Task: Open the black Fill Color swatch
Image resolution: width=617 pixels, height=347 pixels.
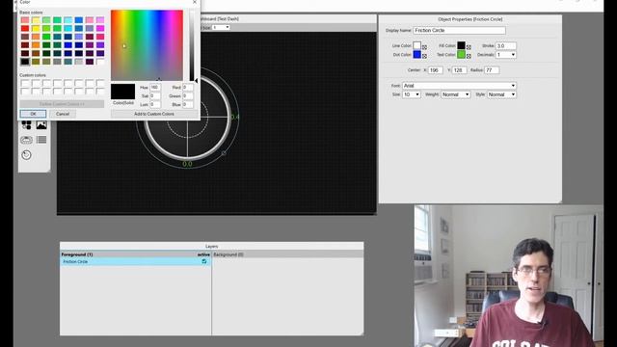Action: [x=461, y=45]
